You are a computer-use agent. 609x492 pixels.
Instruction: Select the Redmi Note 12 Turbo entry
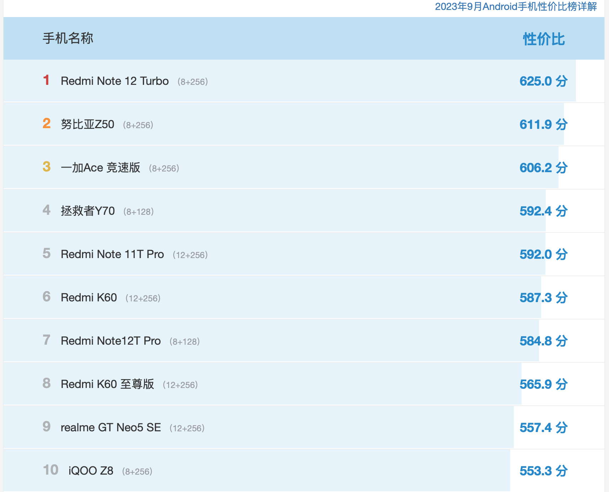(114, 81)
